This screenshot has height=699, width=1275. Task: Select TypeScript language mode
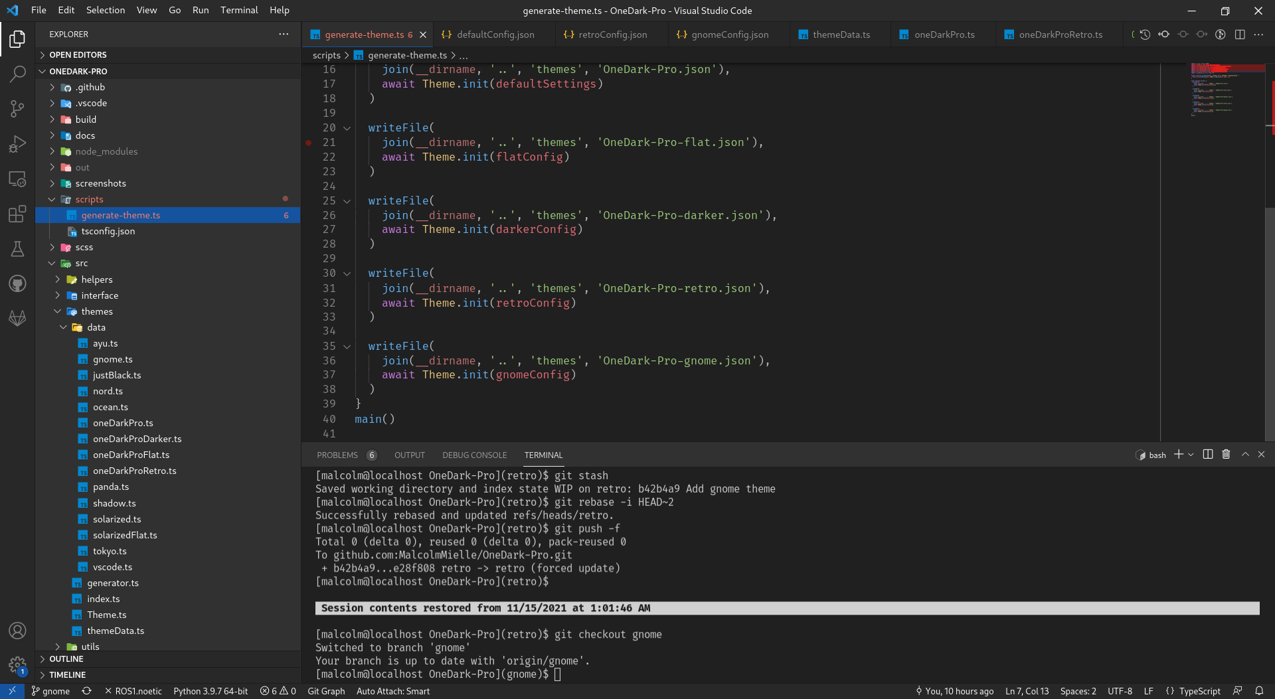pos(1193,691)
